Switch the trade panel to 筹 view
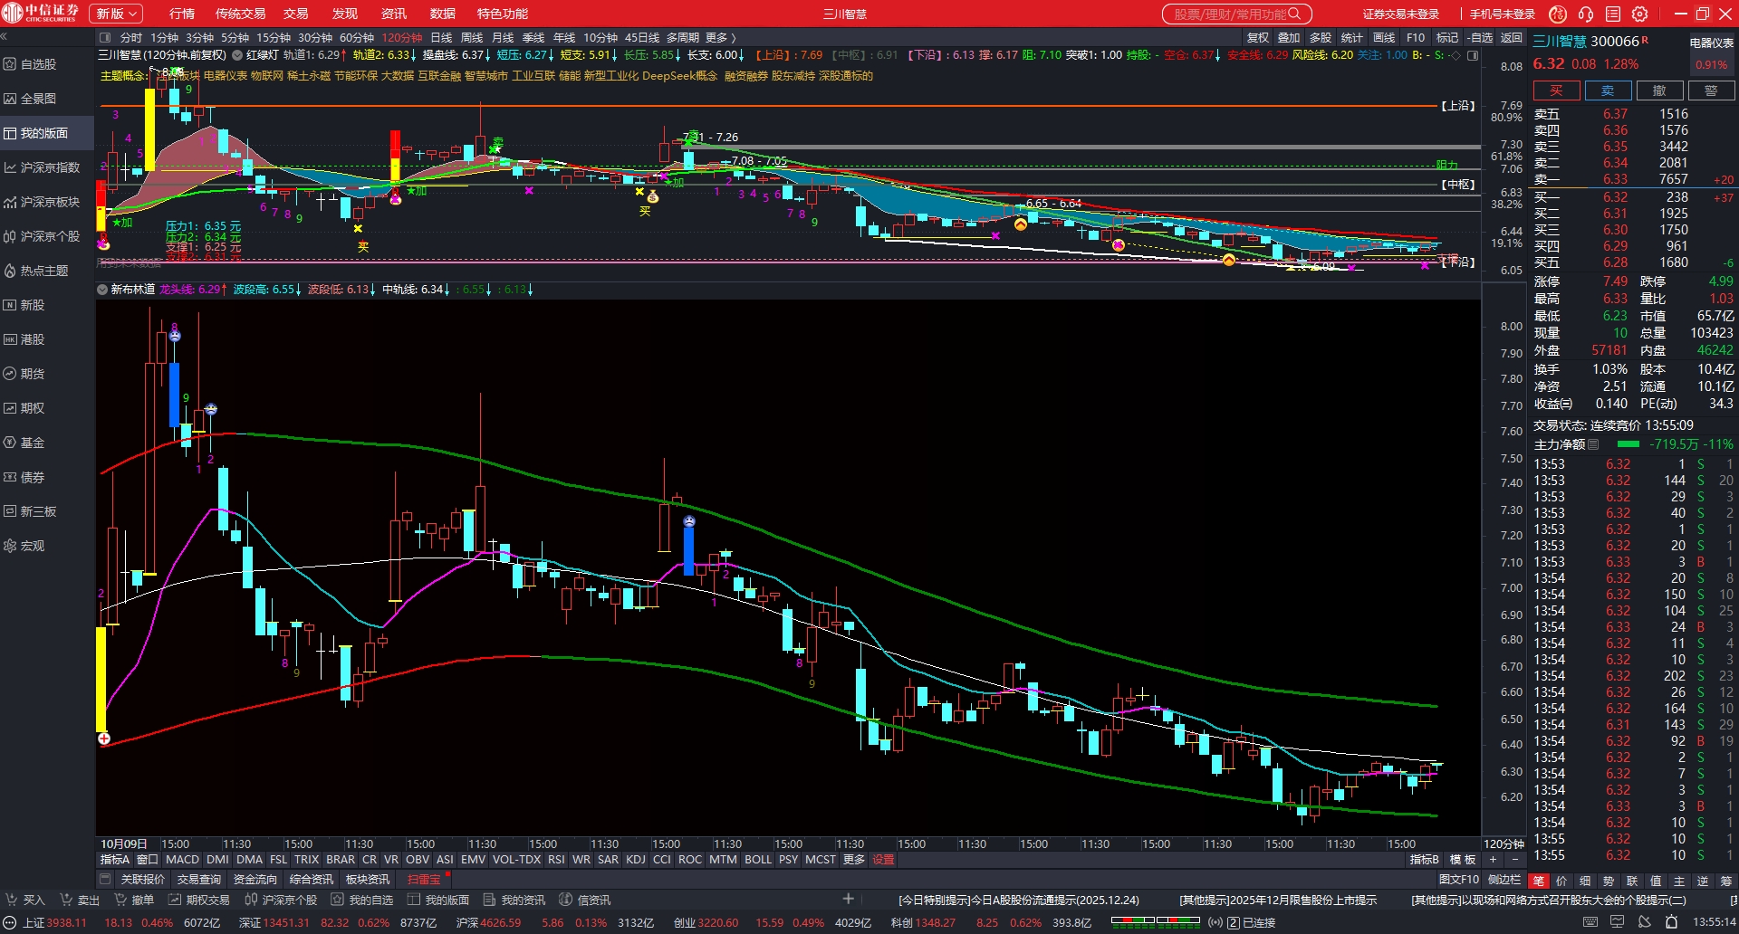The width and height of the screenshot is (1739, 934). tap(1726, 881)
